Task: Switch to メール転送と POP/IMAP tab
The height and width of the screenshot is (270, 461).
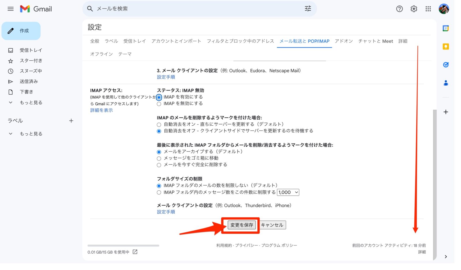Action: point(305,41)
